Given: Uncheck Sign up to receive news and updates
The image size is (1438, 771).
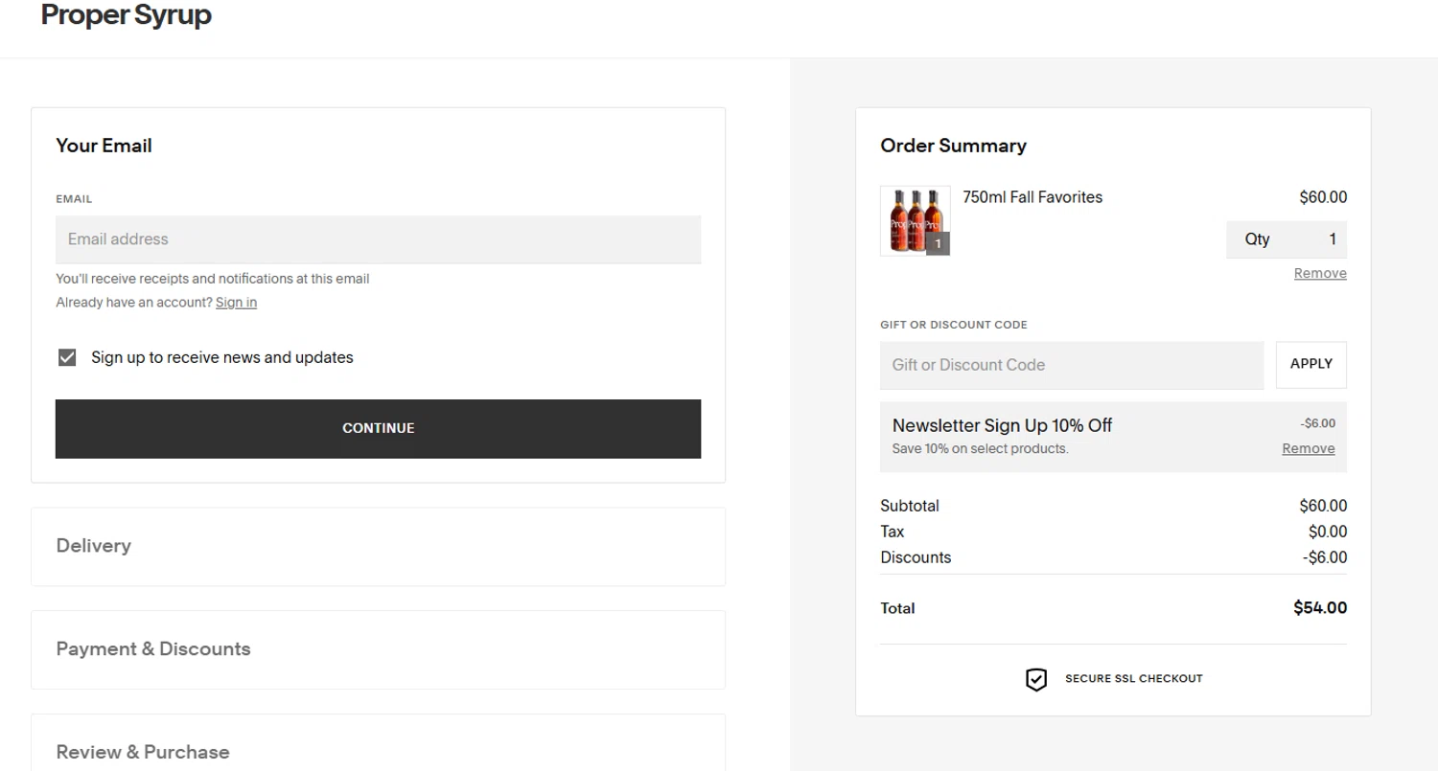Looking at the screenshot, I should (67, 357).
